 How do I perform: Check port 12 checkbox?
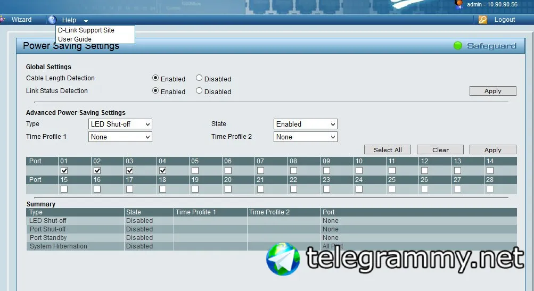tap(424, 170)
